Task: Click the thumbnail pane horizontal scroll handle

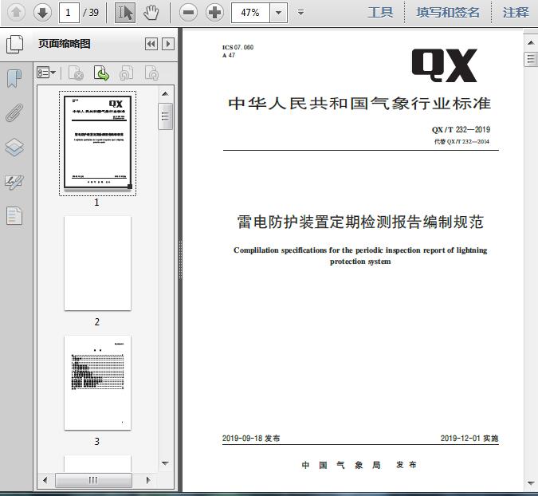Action: point(93,480)
